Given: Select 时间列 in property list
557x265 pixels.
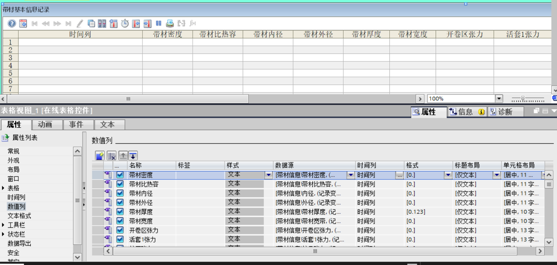Looking at the screenshot, I should pyautogui.click(x=16, y=197).
